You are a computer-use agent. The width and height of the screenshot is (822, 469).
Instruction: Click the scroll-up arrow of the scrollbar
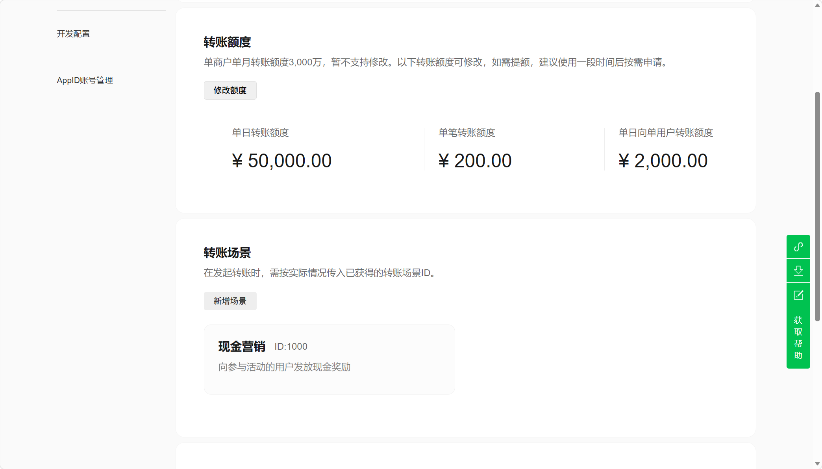coord(817,5)
